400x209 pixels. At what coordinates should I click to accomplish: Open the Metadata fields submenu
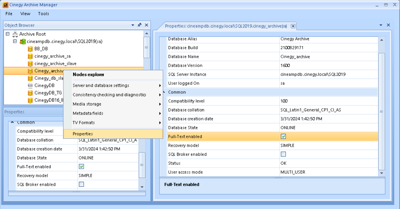coord(113,113)
